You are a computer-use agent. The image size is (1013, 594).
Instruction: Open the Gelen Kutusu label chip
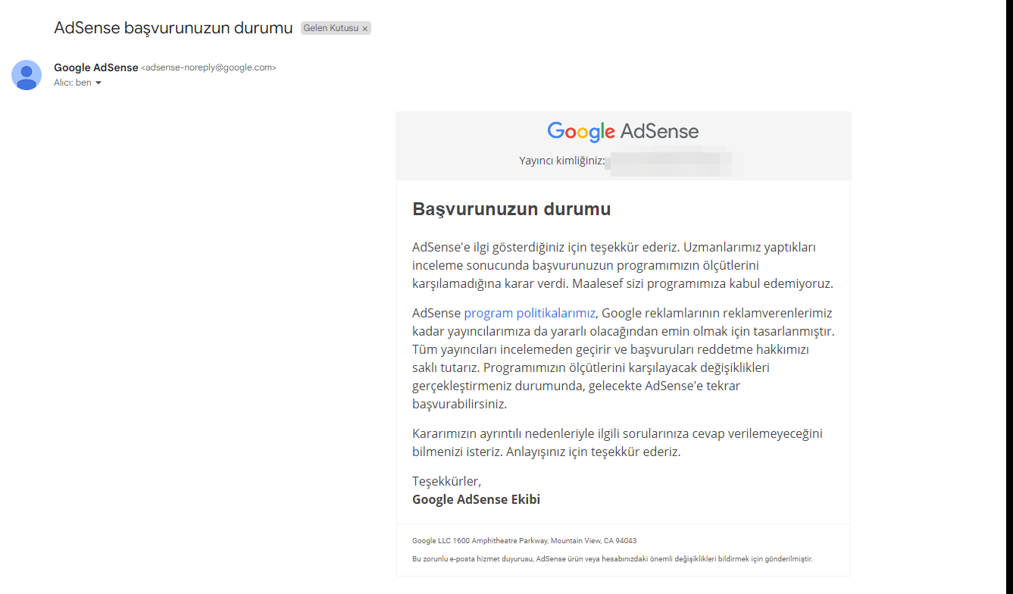pyautogui.click(x=331, y=28)
